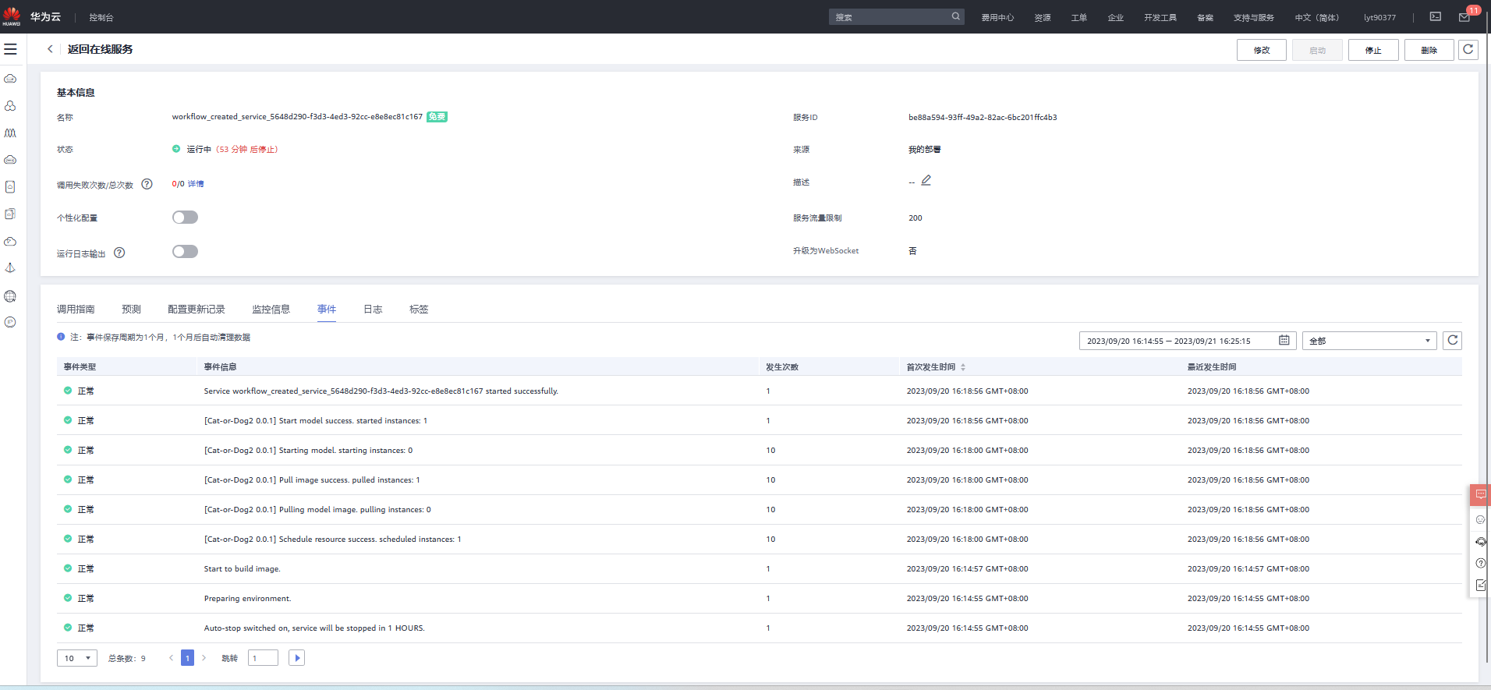The height and width of the screenshot is (690, 1491).
Task: Click the search magnifier icon
Action: point(955,16)
